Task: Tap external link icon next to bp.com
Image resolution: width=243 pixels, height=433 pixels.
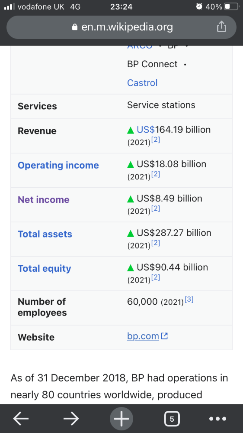Action: pos(164,336)
